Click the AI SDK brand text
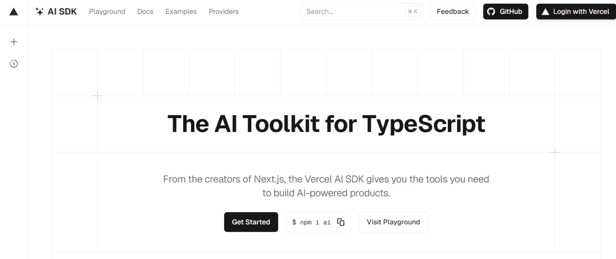The height and width of the screenshot is (259, 616). coord(62,11)
